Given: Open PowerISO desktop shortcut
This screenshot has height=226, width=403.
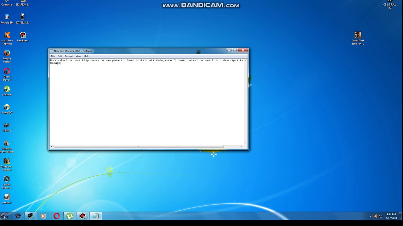Looking at the screenshot, I should [7, 109].
